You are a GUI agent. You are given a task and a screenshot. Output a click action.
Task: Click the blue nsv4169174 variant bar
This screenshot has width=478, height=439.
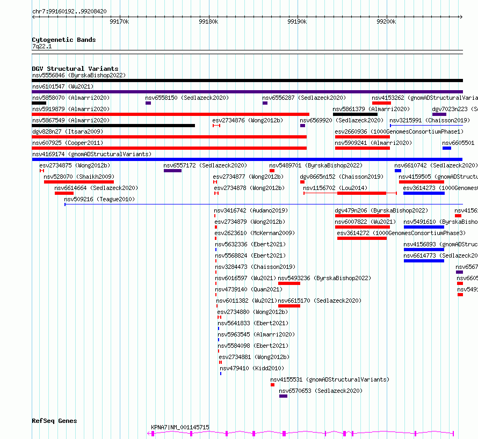tap(247, 159)
